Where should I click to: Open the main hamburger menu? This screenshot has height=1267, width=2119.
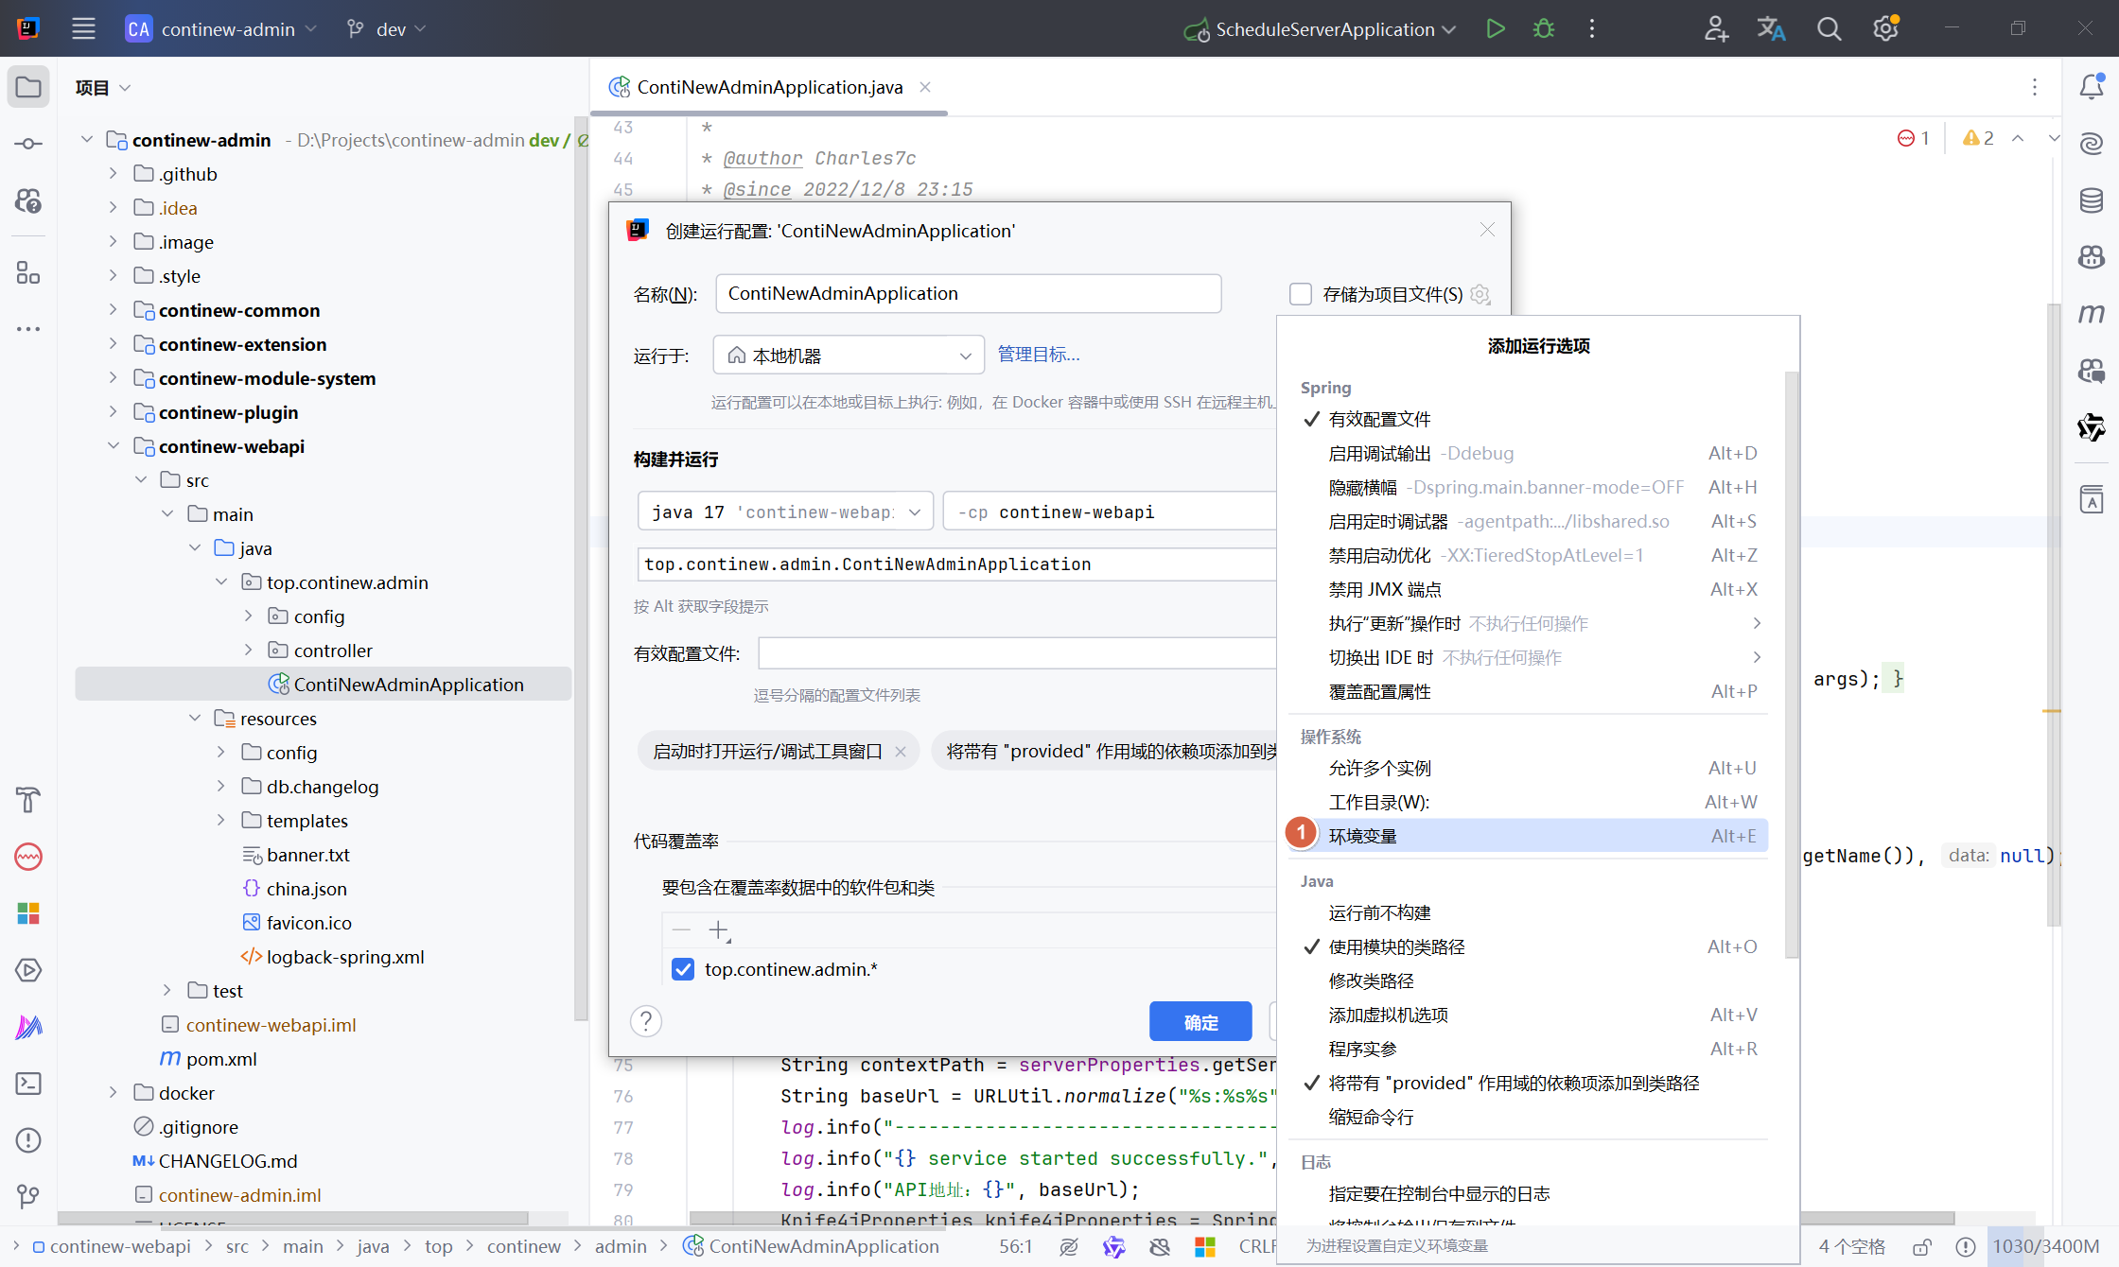click(83, 28)
